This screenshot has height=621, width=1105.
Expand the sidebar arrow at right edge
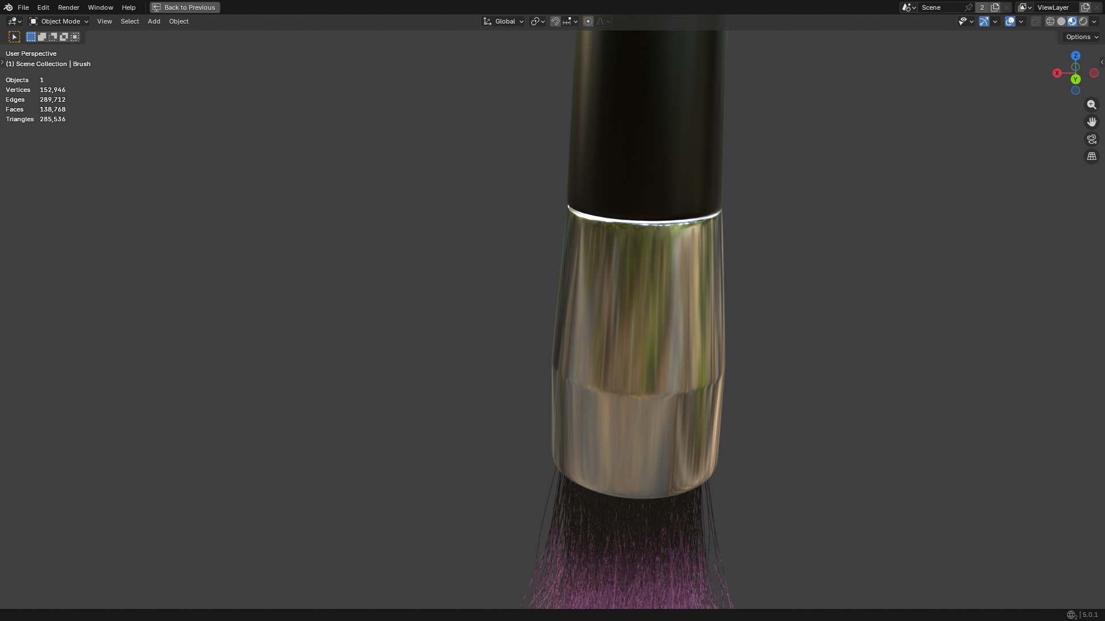coord(1102,62)
